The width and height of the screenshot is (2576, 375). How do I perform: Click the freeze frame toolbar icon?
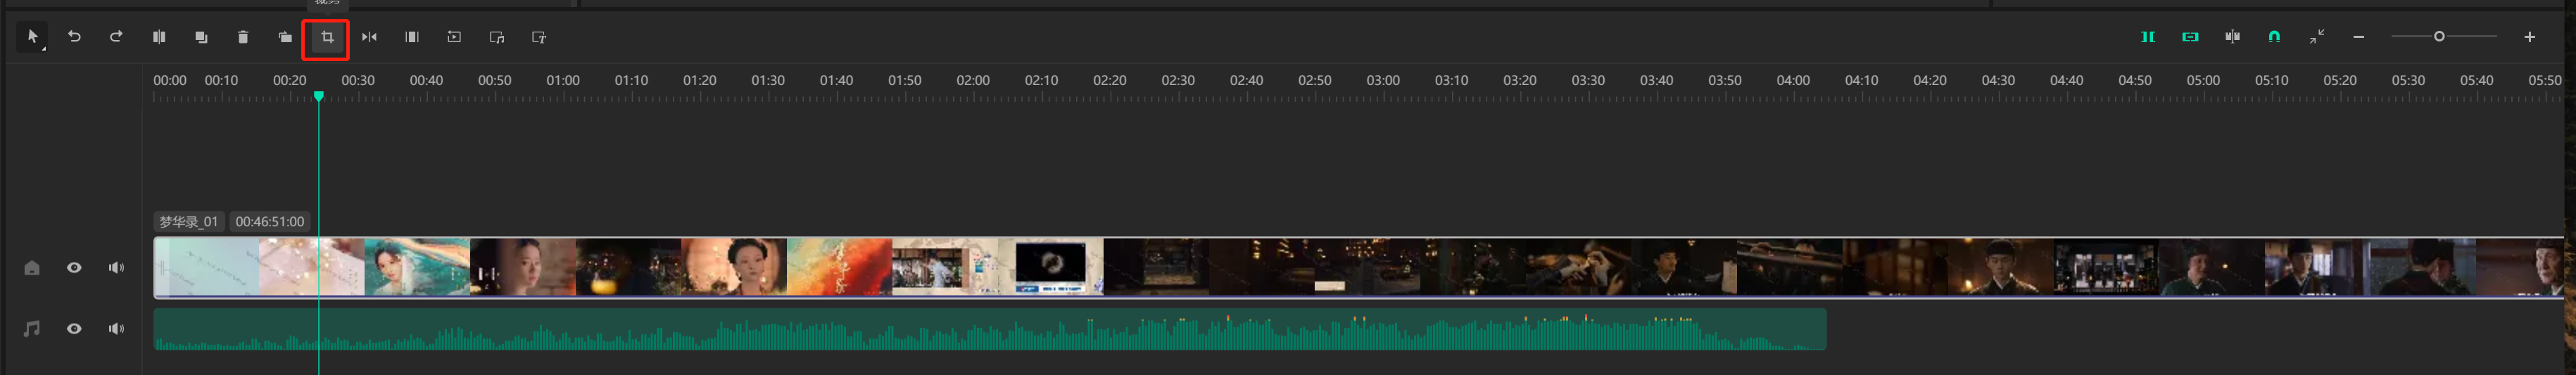411,37
